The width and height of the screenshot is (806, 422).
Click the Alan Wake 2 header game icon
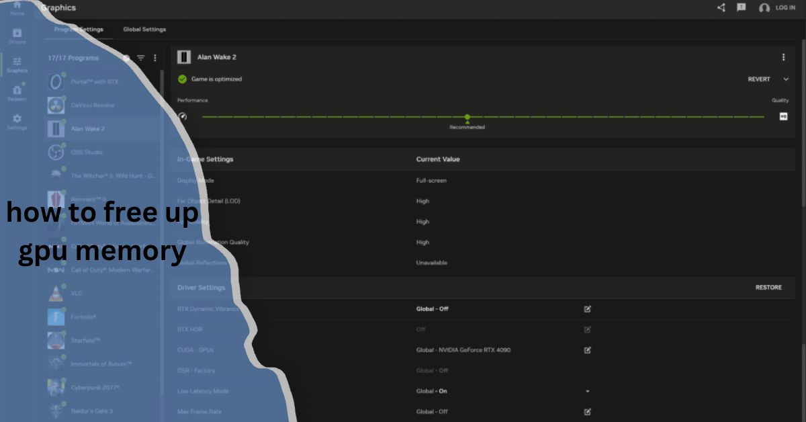click(x=184, y=57)
